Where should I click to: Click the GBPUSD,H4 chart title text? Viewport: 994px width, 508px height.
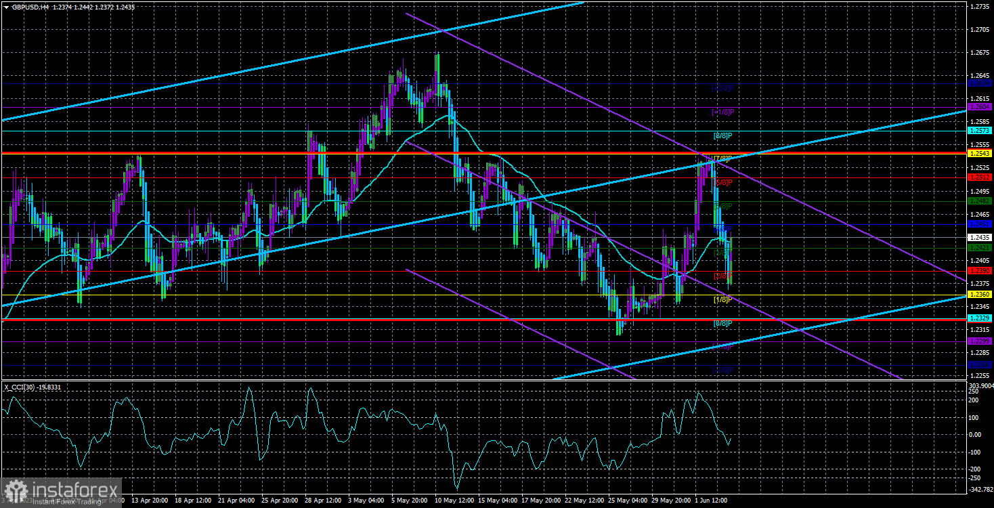pyautogui.click(x=29, y=6)
